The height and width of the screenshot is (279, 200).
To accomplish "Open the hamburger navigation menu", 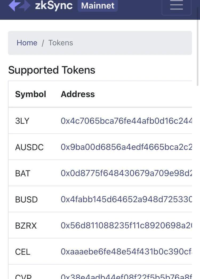I will [176, 6].
